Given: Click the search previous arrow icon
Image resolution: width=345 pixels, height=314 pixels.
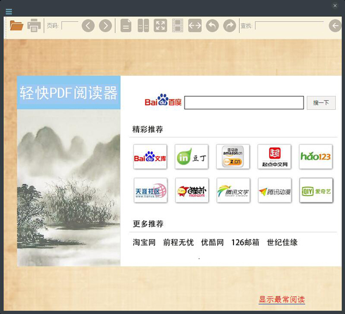Looking at the screenshot, I should coord(335,26).
